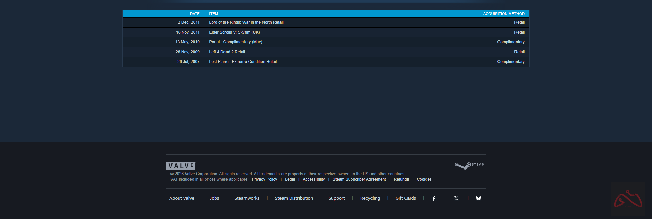Open Steam Distribution footer link

pos(294,198)
